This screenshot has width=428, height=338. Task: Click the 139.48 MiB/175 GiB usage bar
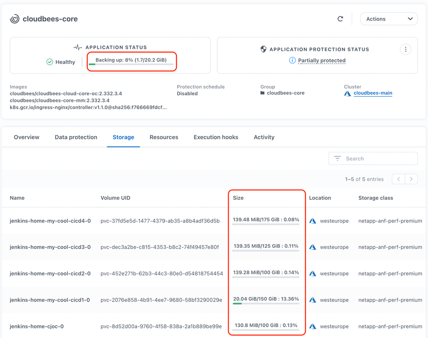tap(266, 224)
